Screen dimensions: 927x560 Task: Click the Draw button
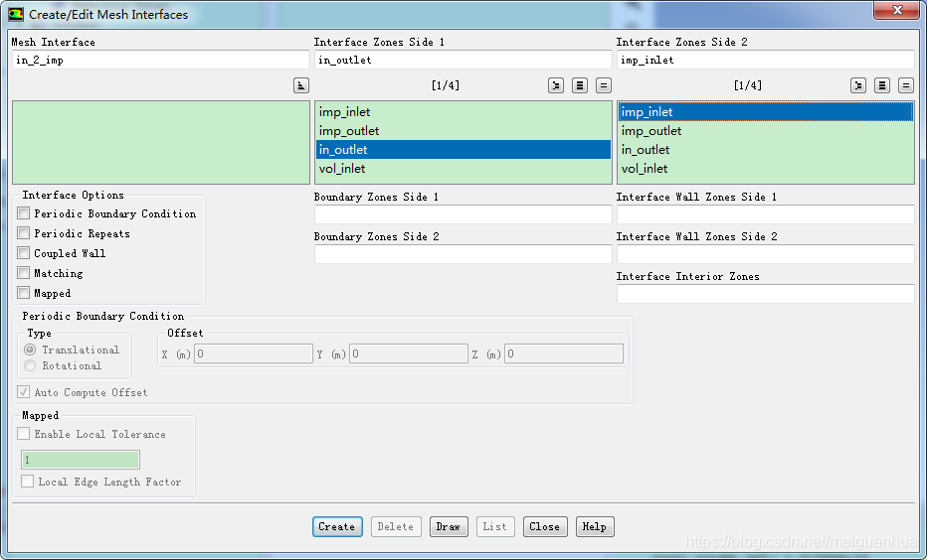pyautogui.click(x=449, y=526)
